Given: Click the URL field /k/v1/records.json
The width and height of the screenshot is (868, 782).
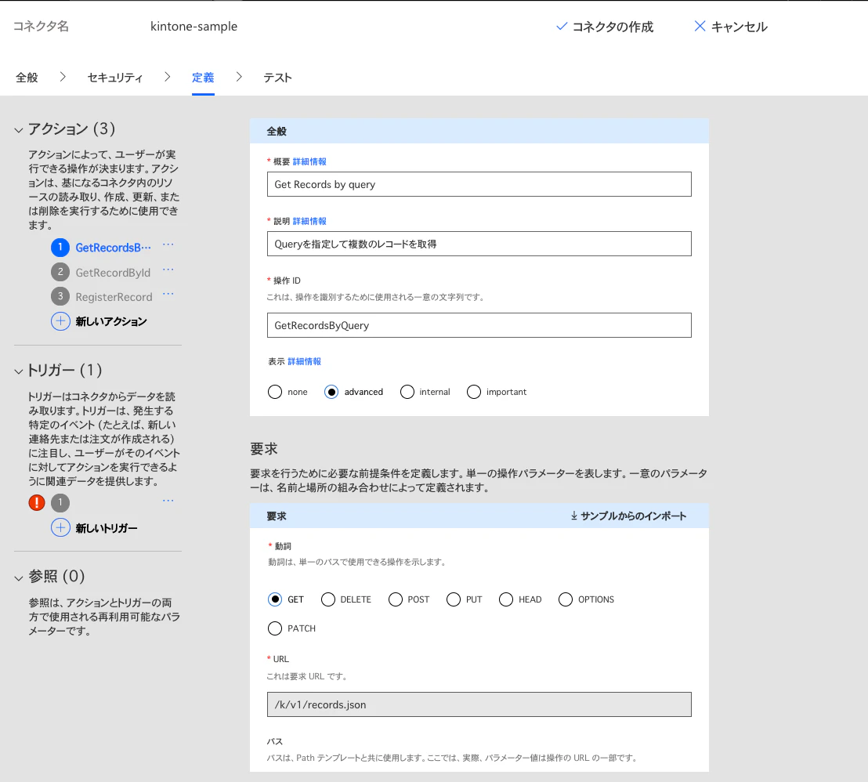Looking at the screenshot, I should pos(479,704).
